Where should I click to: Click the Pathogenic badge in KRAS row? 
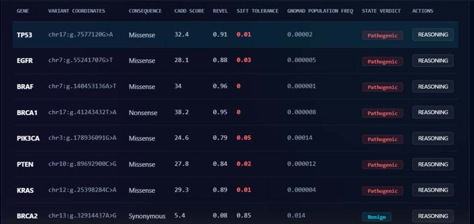point(382,190)
